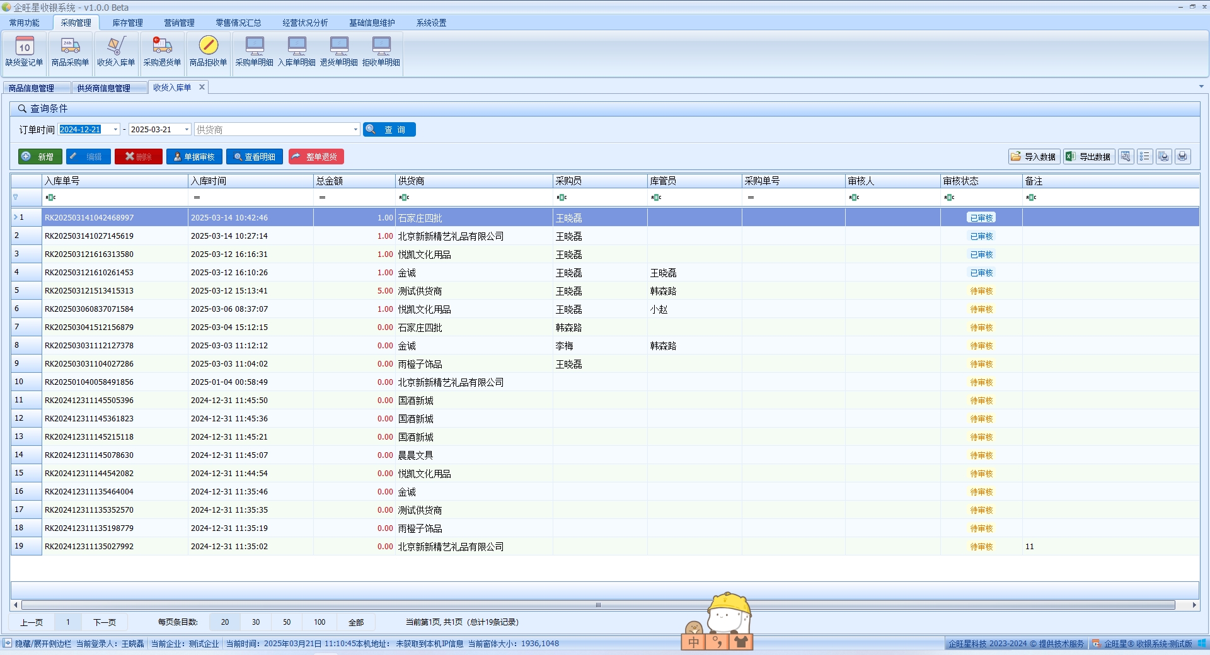Click the green 新增 button

(40, 157)
